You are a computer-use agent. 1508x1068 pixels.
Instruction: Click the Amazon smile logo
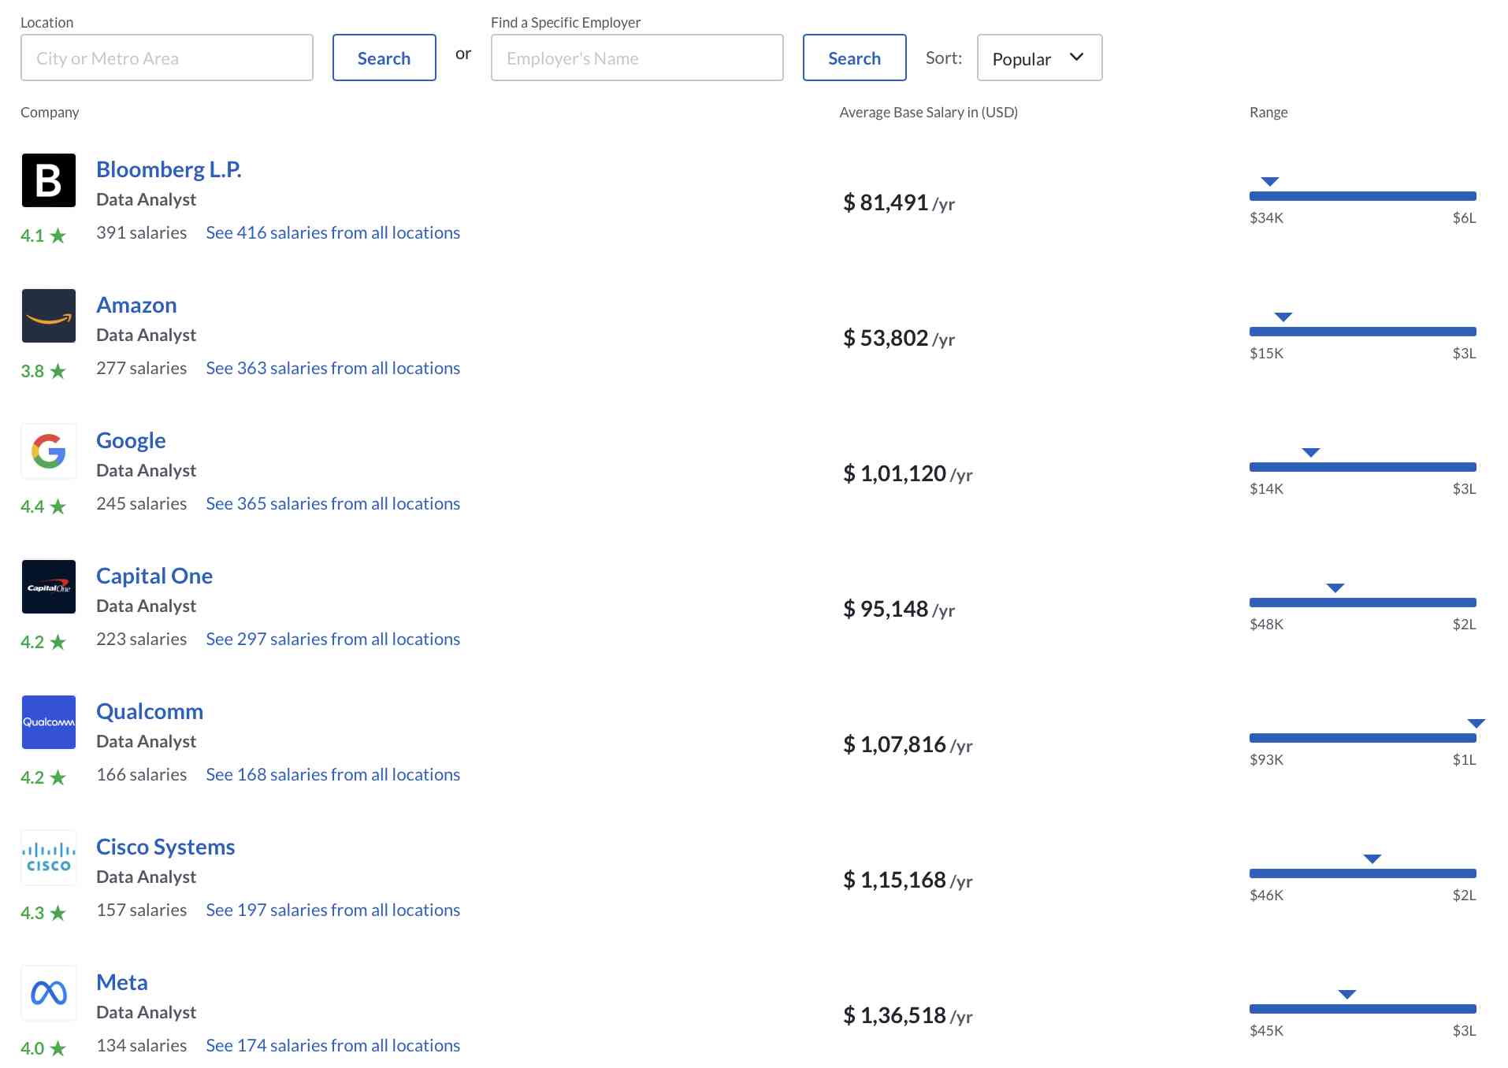48,316
